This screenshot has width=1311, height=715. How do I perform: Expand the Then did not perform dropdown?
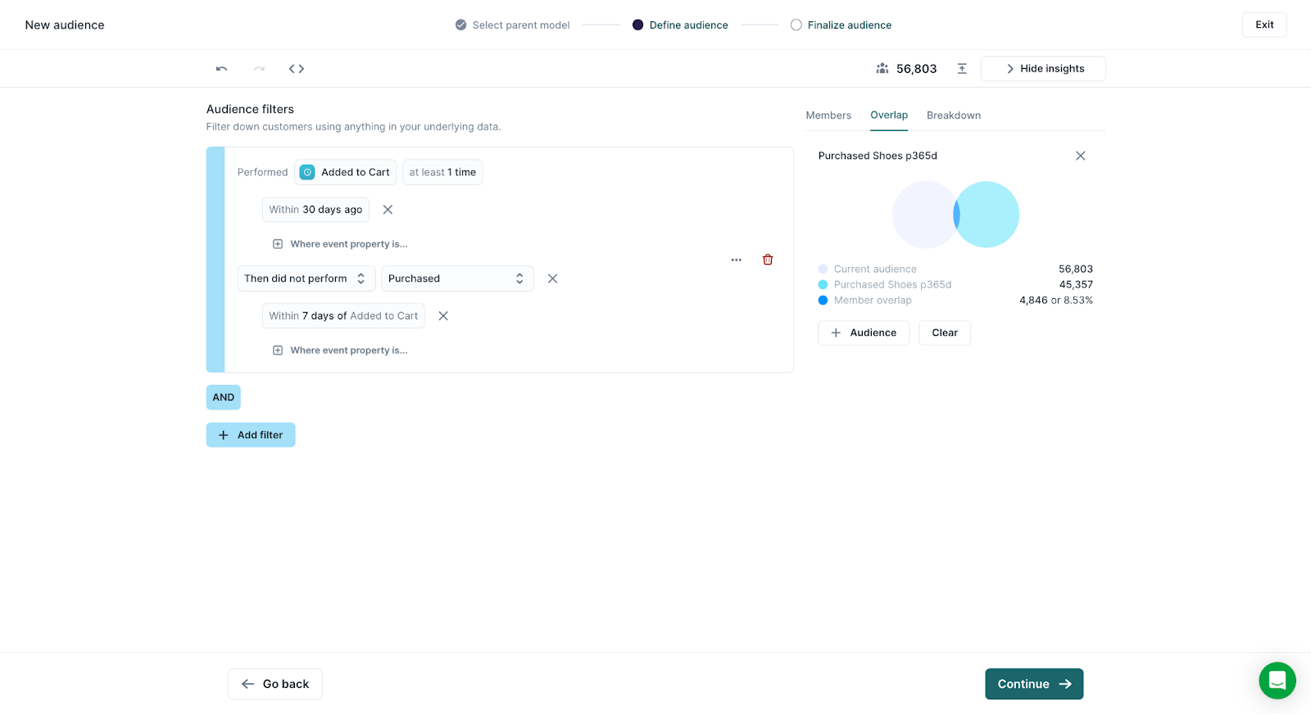(306, 278)
